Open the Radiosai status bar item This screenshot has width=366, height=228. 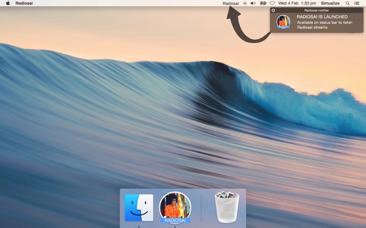(231, 3)
